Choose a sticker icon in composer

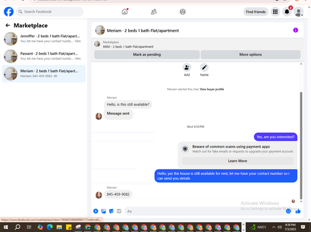[x=111, y=211]
